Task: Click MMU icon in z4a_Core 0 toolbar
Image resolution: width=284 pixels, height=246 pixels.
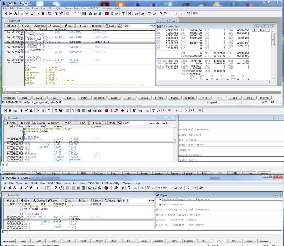Action: click(x=195, y=13)
